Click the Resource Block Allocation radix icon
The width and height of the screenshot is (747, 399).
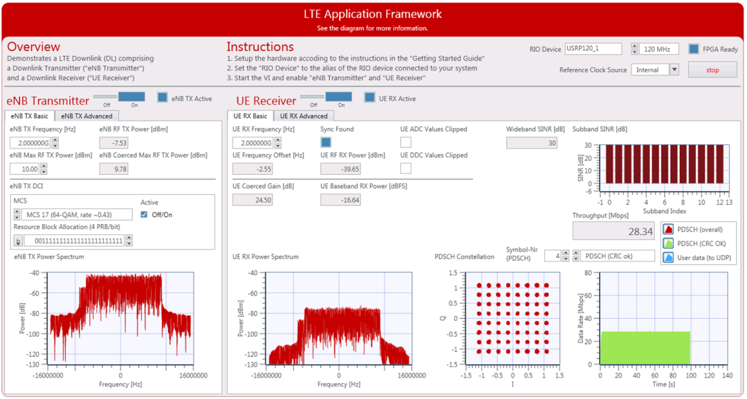[18, 241]
